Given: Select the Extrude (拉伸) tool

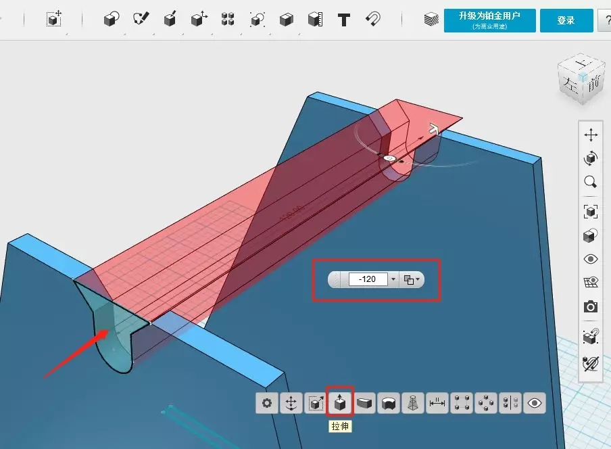Looking at the screenshot, I should click(x=341, y=403).
